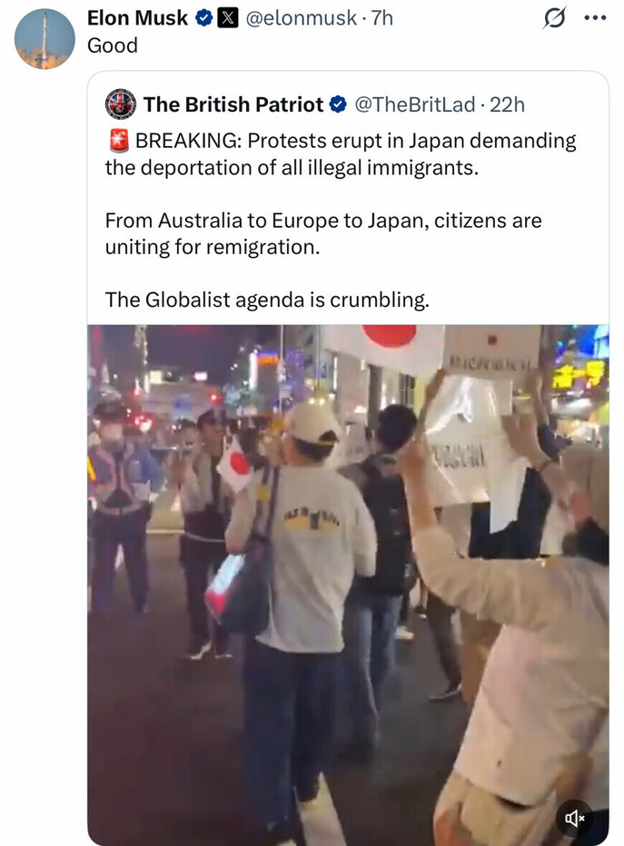
Task: Open the Elon Musk display name link
Action: coord(137,18)
